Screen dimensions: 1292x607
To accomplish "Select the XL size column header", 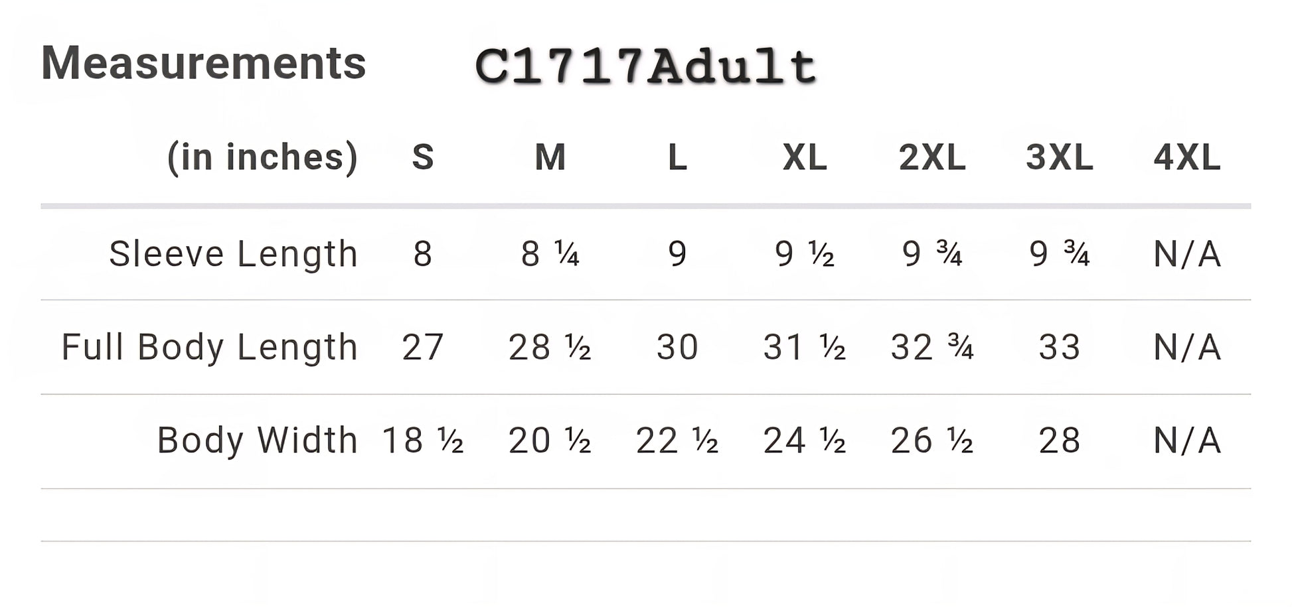I will (805, 158).
